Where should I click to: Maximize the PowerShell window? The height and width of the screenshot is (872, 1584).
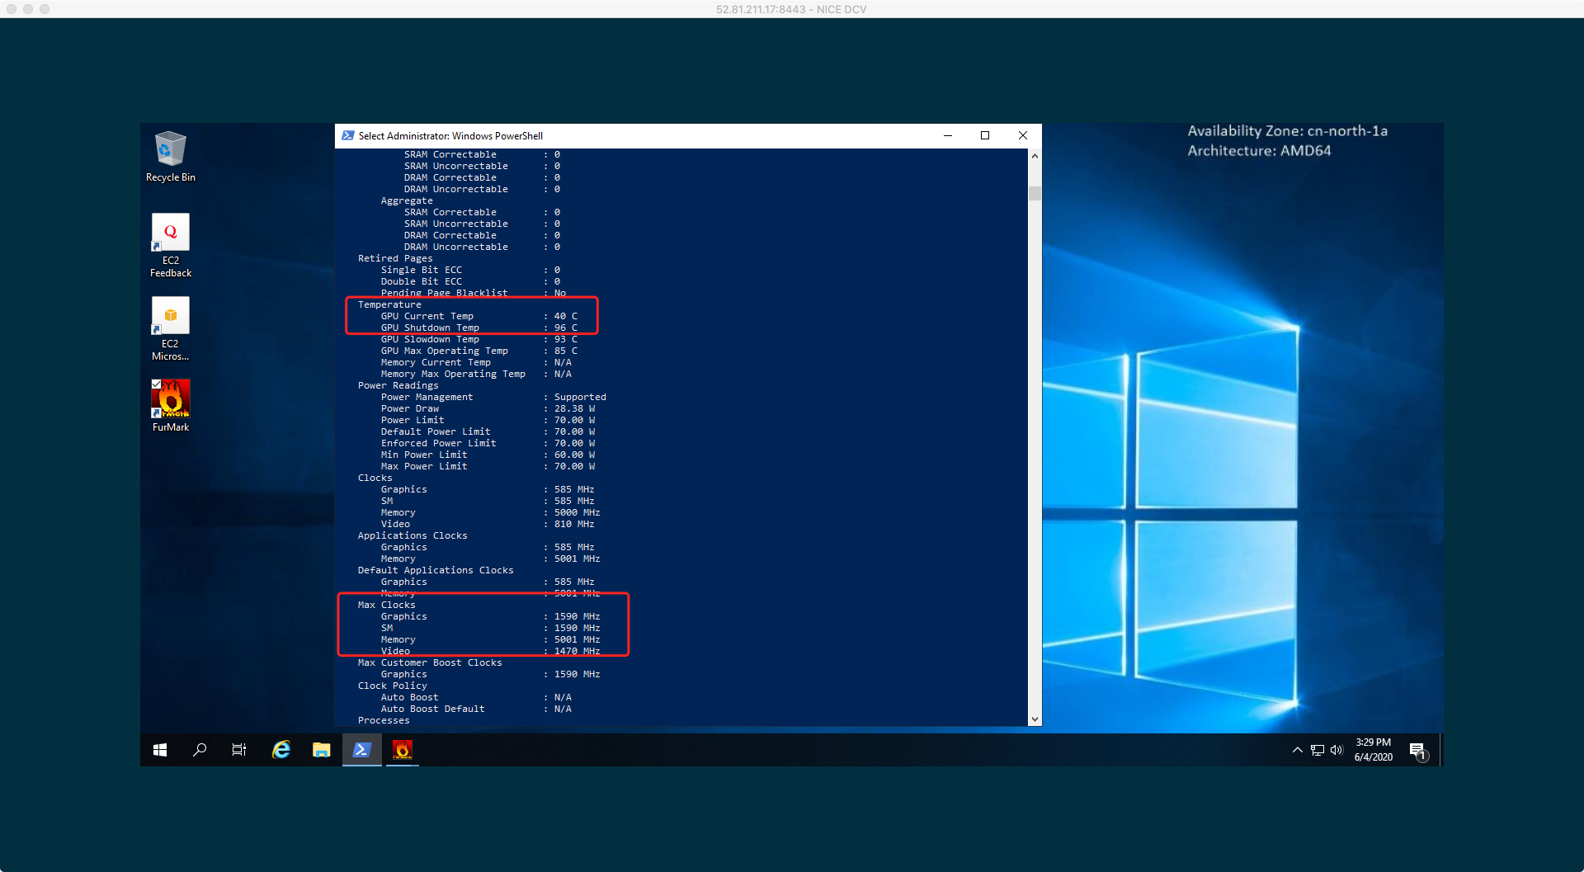click(x=985, y=136)
